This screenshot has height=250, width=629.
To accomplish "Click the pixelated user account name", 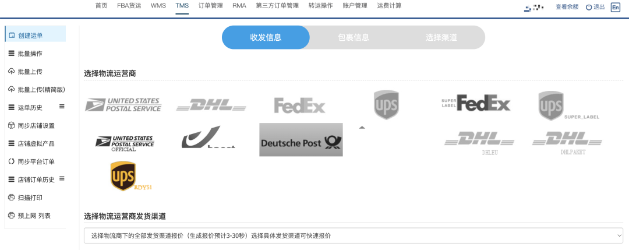I will point(534,8).
